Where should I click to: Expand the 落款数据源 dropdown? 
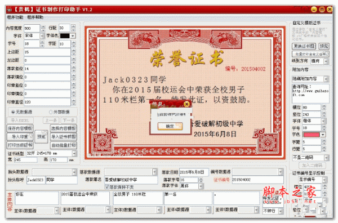tap(154, 172)
